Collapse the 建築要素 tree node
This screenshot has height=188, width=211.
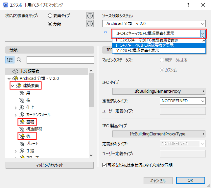tap(12, 86)
